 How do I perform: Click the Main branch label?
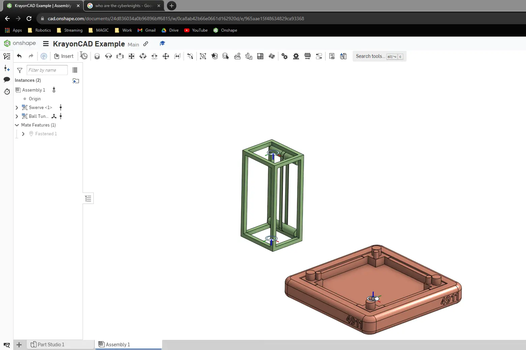(133, 44)
